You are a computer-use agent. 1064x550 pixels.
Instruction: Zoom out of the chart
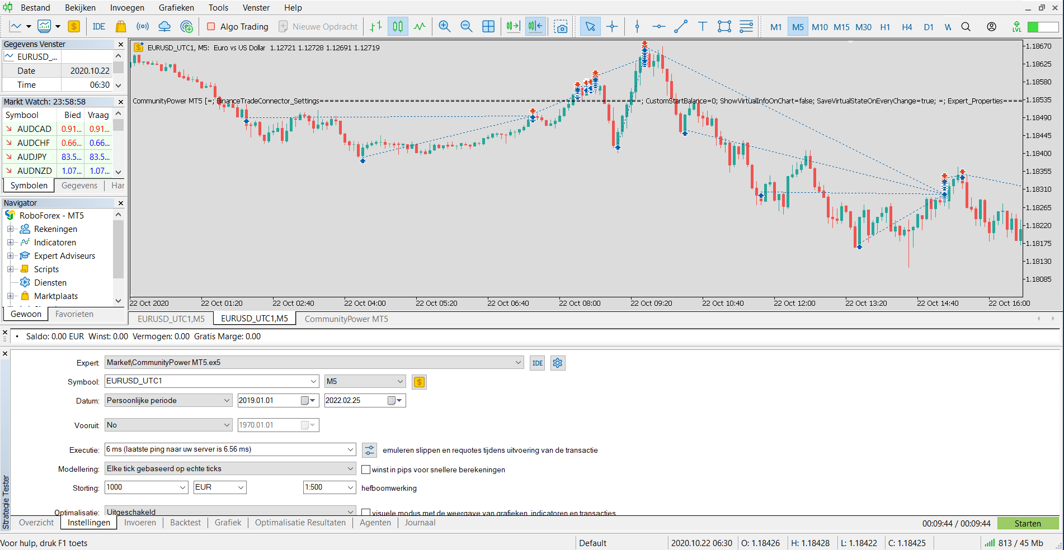coord(466,26)
